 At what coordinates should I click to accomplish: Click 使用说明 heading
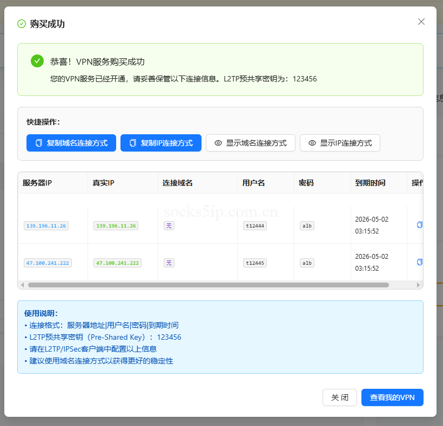41,313
